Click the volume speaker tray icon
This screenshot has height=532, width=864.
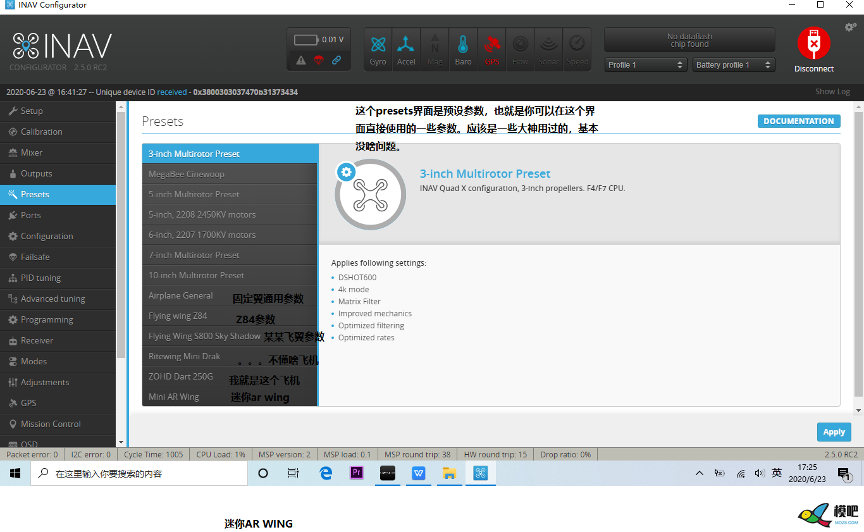(x=760, y=473)
